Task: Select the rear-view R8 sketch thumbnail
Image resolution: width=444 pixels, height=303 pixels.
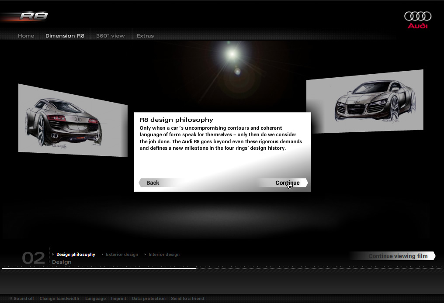Action: coord(73,121)
